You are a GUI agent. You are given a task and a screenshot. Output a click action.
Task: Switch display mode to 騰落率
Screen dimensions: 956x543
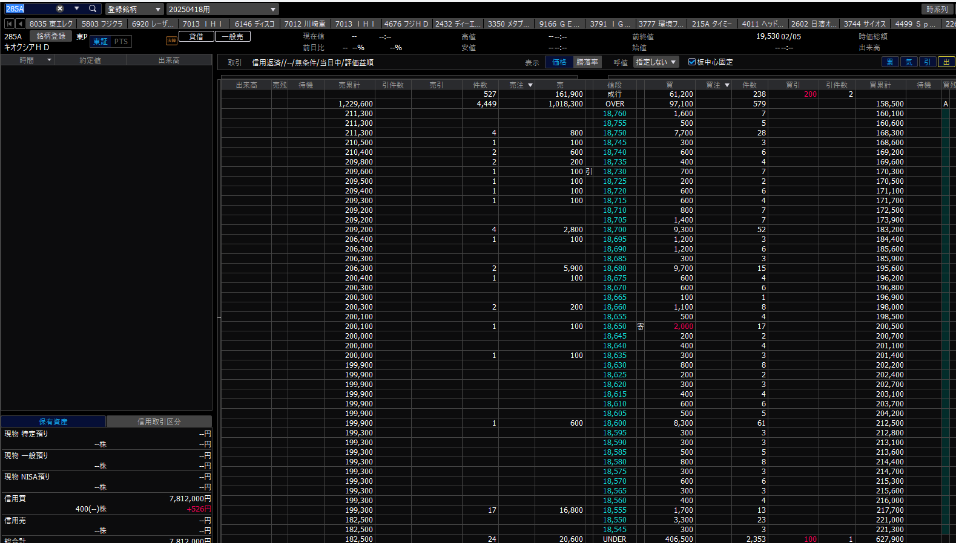[x=587, y=62]
